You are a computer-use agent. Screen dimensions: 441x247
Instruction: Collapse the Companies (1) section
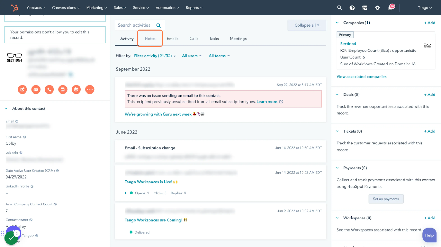[x=337, y=23]
